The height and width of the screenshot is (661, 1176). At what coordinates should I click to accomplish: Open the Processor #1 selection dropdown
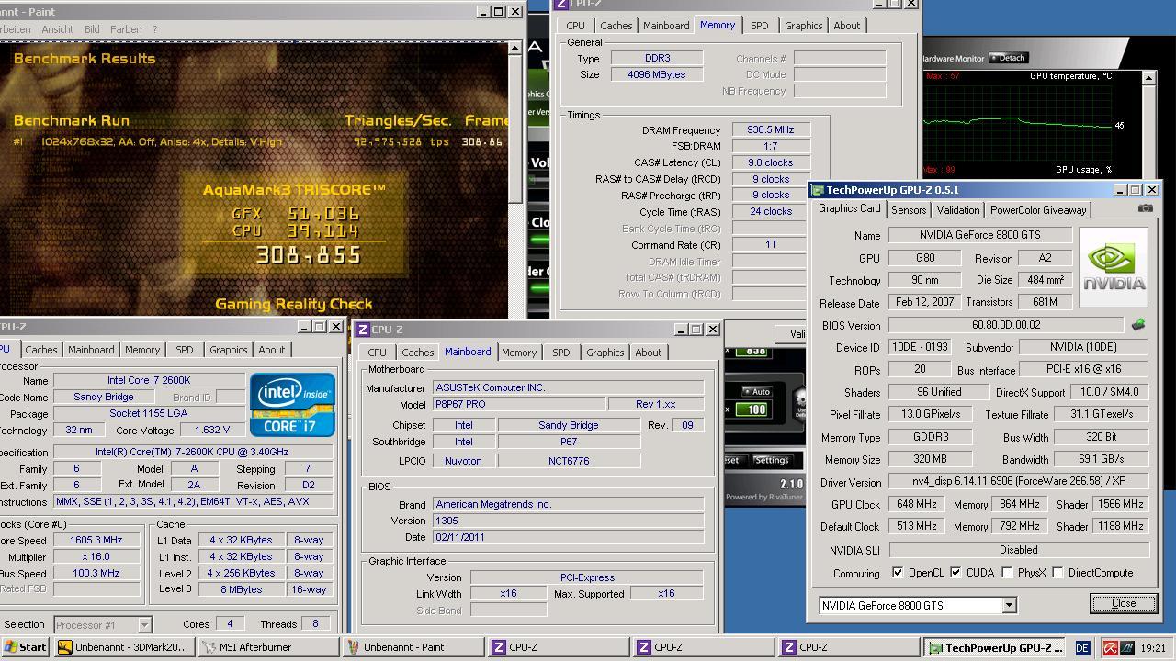pyautogui.click(x=144, y=624)
